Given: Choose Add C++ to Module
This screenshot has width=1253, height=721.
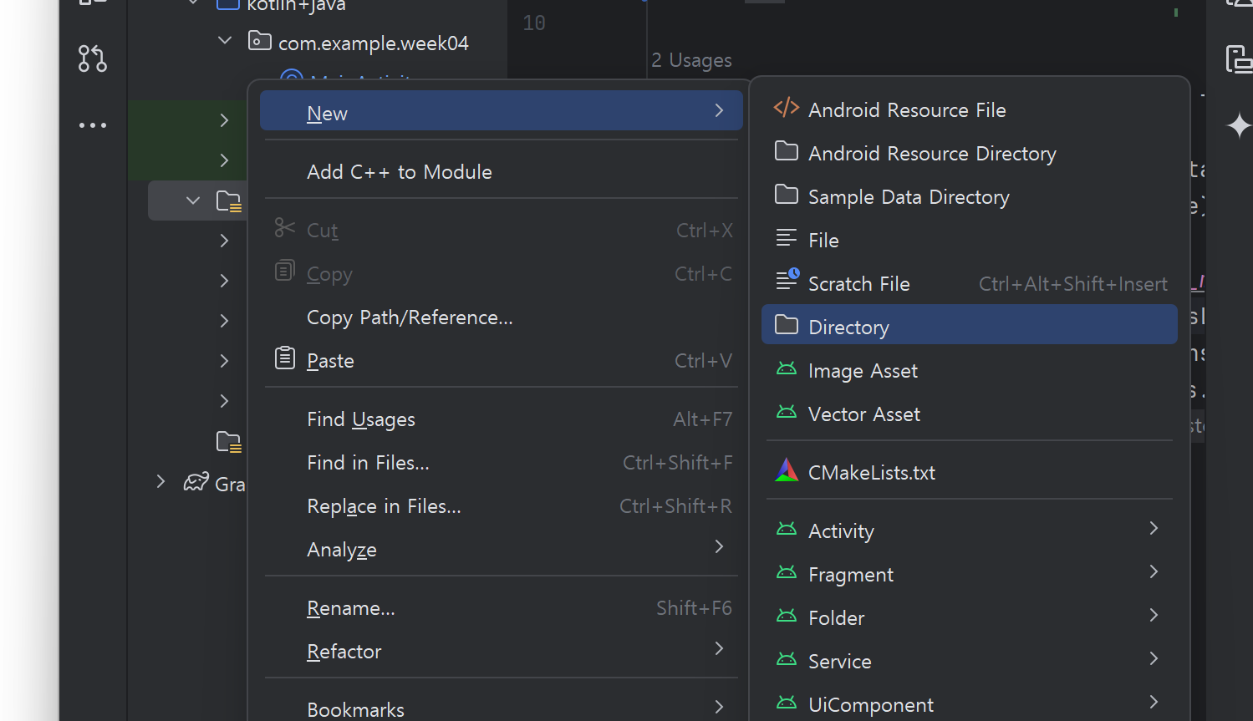Looking at the screenshot, I should [400, 172].
